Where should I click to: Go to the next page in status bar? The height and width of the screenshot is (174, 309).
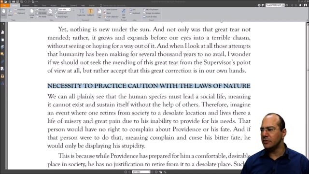click(153, 172)
